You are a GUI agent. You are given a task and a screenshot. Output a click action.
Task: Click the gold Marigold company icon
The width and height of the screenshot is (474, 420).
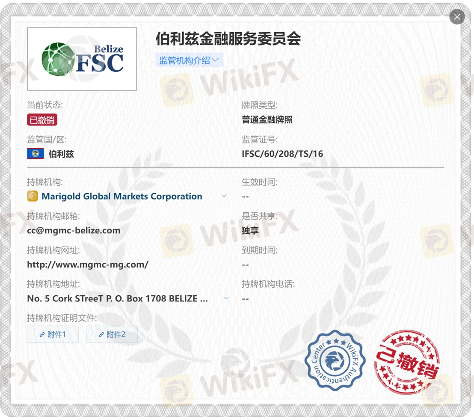pyautogui.click(x=33, y=196)
